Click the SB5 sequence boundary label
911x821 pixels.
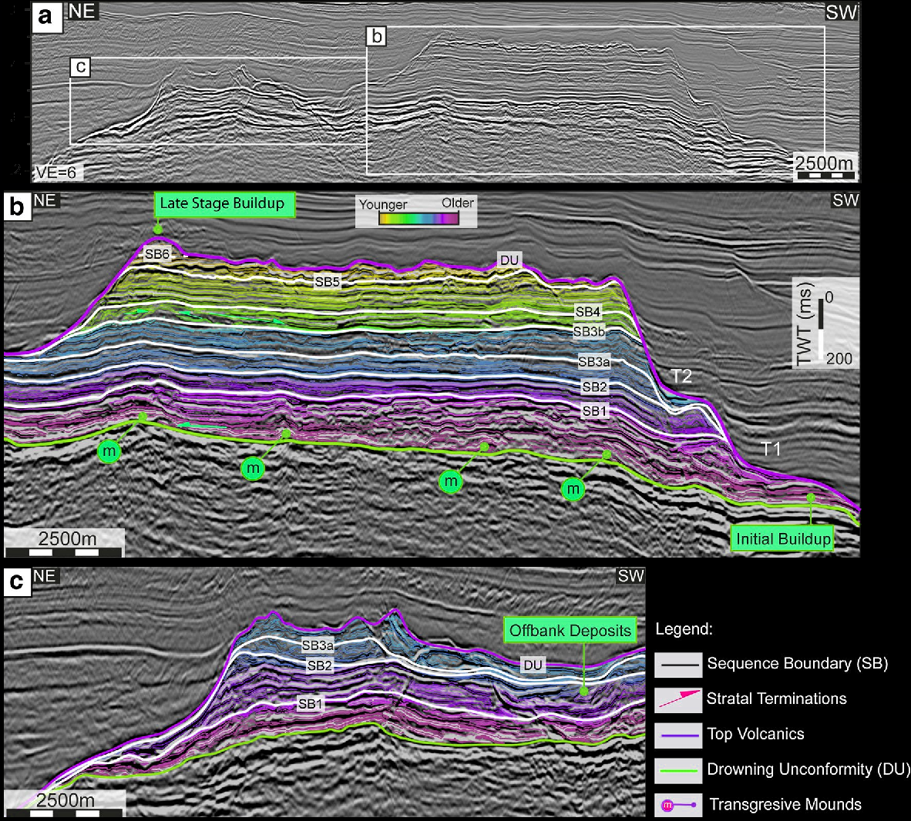[328, 282]
